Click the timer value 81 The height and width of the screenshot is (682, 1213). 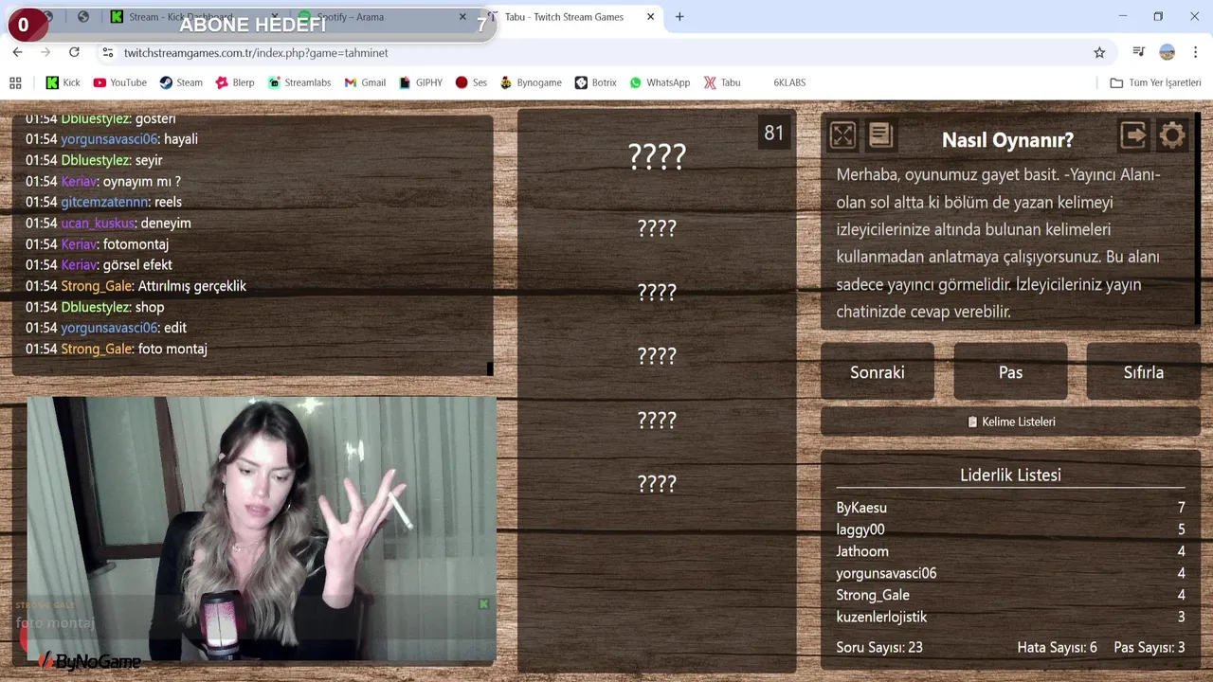point(774,134)
